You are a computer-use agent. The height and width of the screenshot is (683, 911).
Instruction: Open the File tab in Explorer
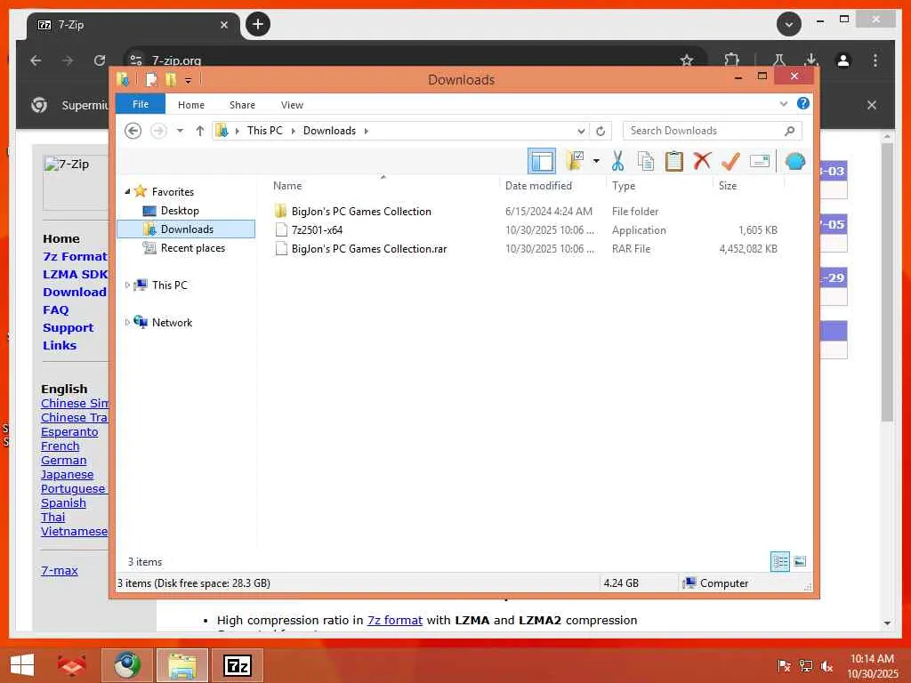(141, 104)
